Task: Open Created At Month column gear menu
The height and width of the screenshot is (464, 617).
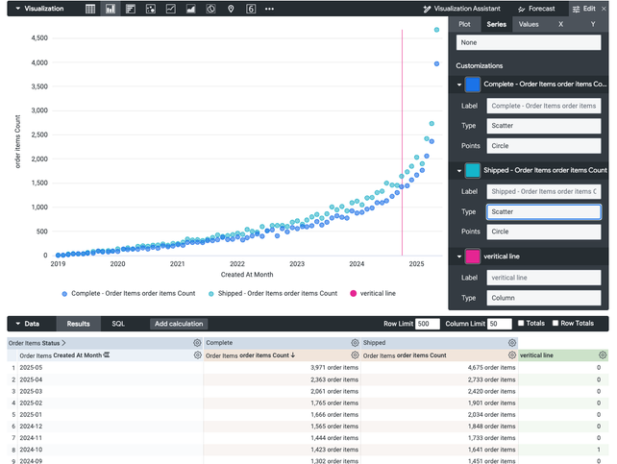Action: tap(197, 355)
